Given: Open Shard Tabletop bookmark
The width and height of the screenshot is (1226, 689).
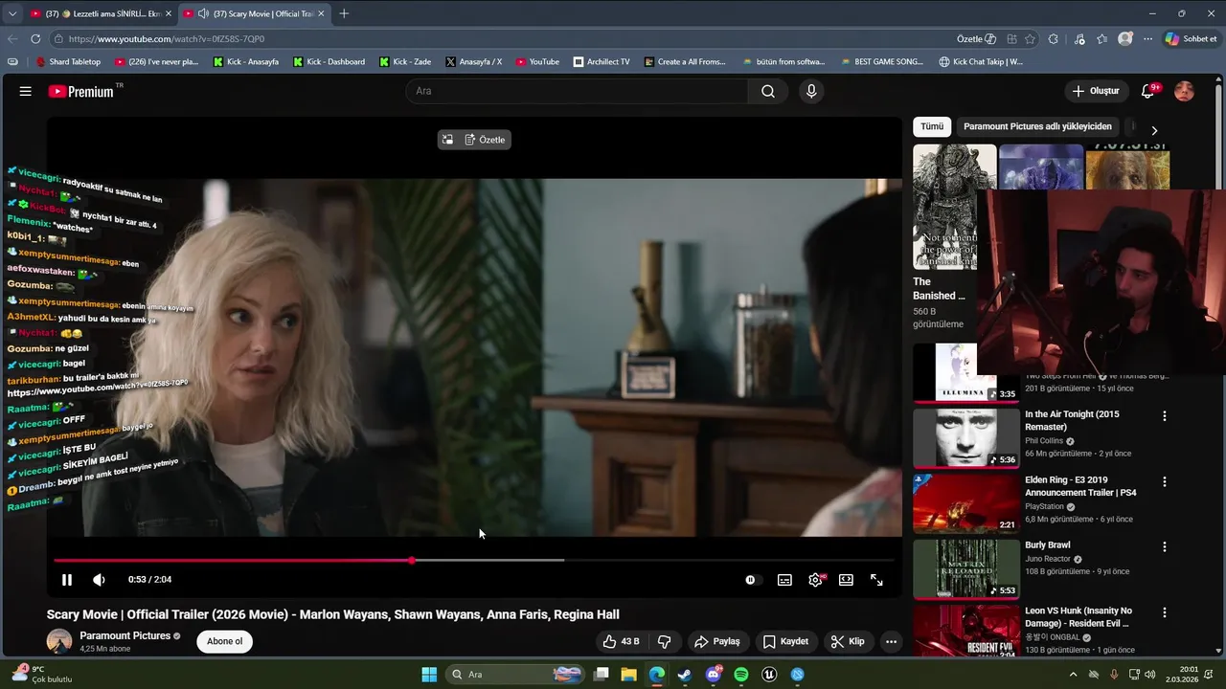Looking at the screenshot, I should pyautogui.click(x=68, y=62).
